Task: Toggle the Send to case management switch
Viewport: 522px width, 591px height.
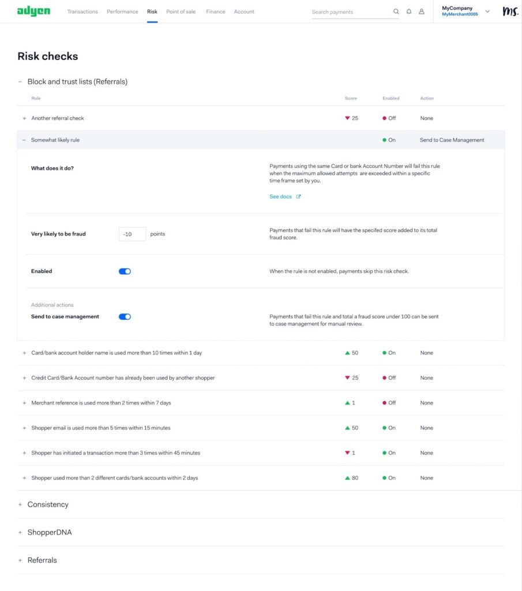Action: (x=125, y=317)
